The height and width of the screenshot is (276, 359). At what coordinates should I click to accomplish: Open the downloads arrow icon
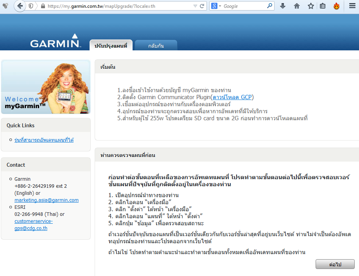283,6
